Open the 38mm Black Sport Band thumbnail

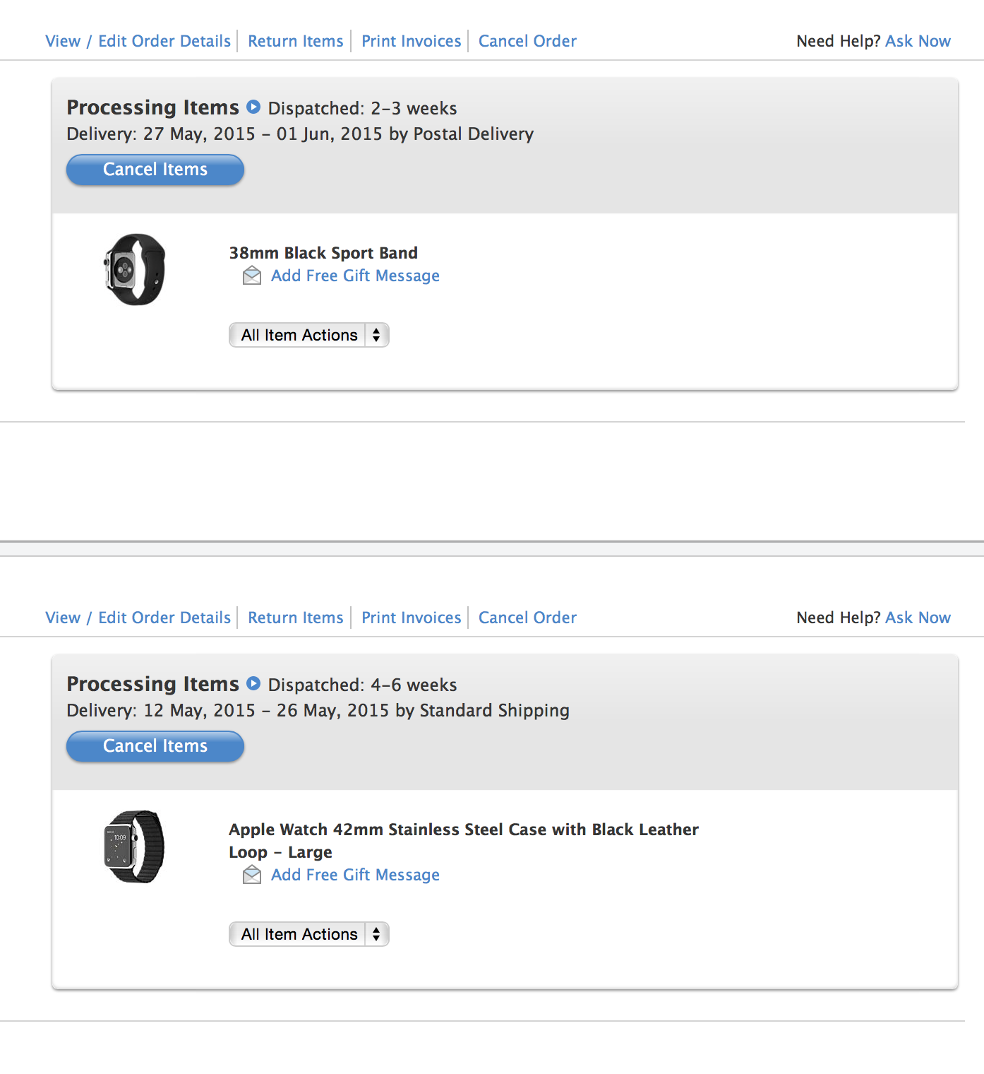pyautogui.click(x=134, y=269)
